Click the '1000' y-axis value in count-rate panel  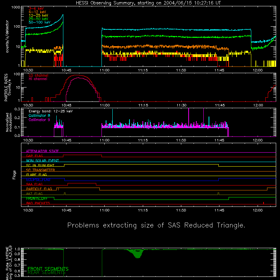click(16, 7)
